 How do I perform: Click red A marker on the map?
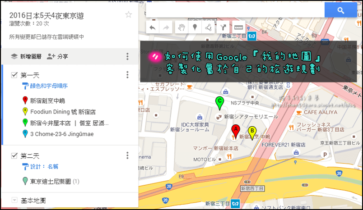point(236,132)
